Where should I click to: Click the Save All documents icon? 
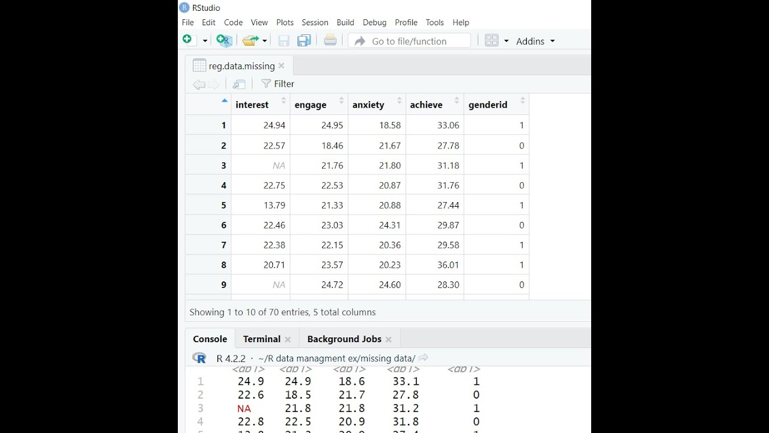pyautogui.click(x=304, y=40)
